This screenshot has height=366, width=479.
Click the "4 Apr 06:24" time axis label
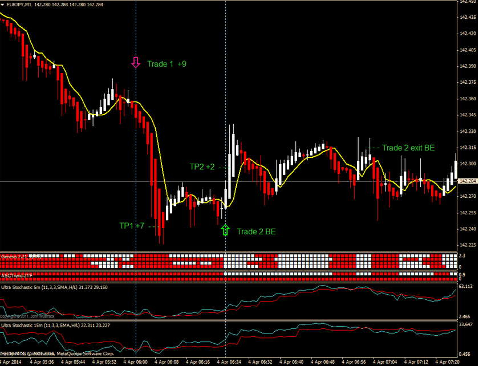pos(229,362)
